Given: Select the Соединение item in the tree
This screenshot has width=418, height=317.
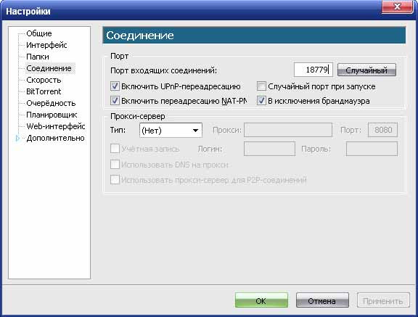Looking at the screenshot, I should [x=49, y=68].
